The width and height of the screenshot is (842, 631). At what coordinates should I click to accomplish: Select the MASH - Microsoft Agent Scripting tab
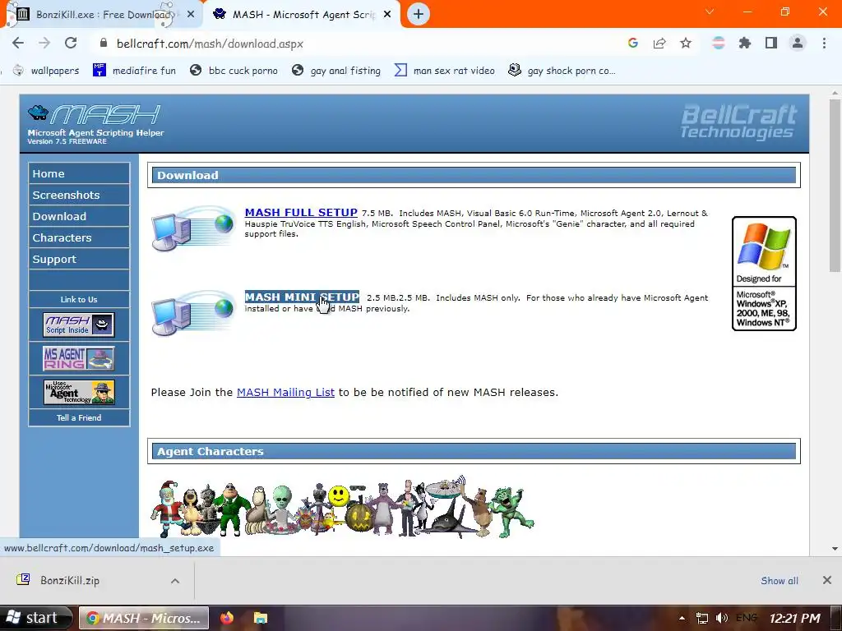(301, 15)
